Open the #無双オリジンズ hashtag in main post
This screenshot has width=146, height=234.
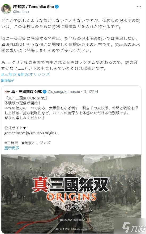34,74
